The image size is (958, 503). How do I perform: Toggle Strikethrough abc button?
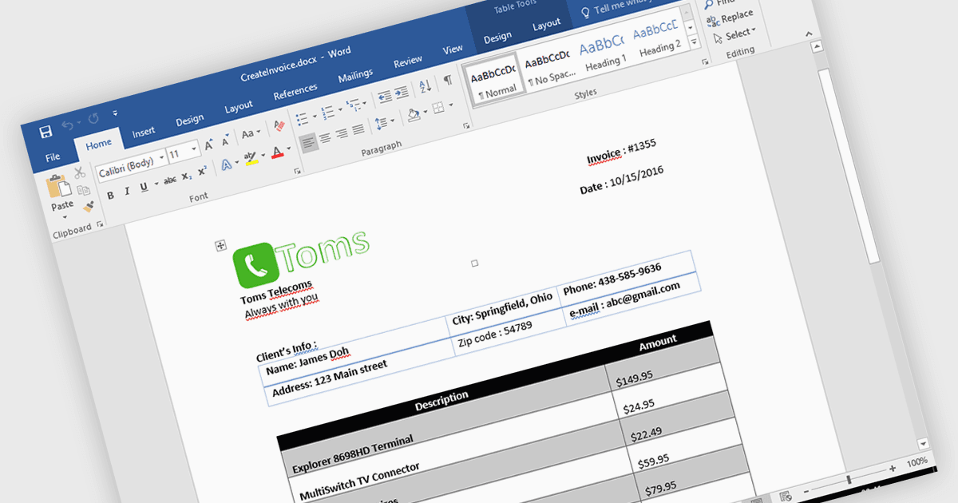pos(170,180)
